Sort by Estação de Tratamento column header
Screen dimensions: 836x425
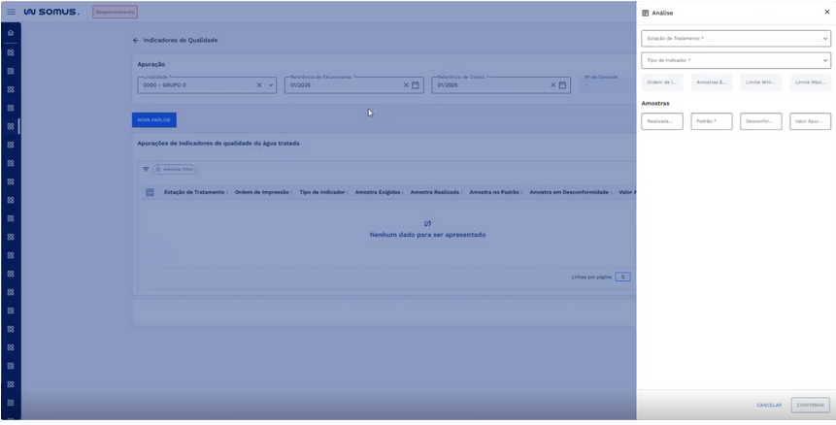194,192
